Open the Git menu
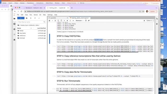 click(x=40, y=15)
